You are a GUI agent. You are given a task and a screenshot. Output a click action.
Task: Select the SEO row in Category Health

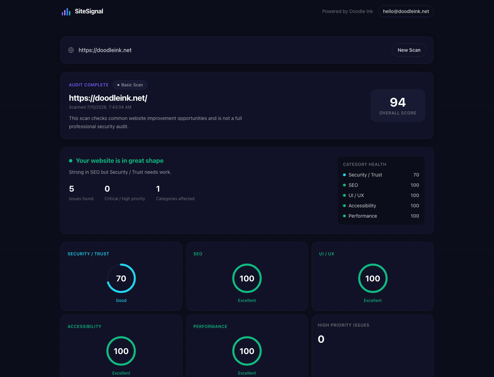tap(381, 185)
